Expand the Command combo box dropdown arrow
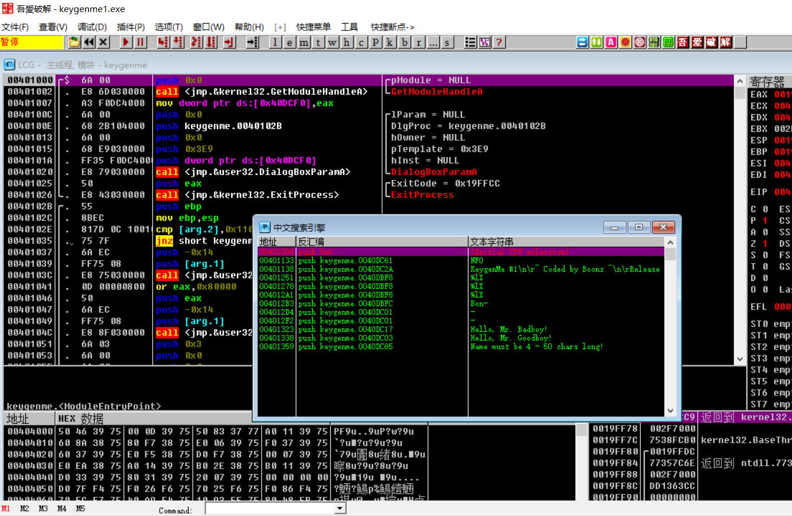Viewport: 792px width, 516px height. 340,509
